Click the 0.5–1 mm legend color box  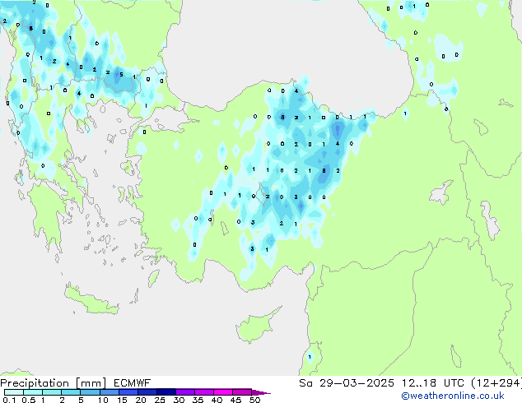[x=33, y=392]
